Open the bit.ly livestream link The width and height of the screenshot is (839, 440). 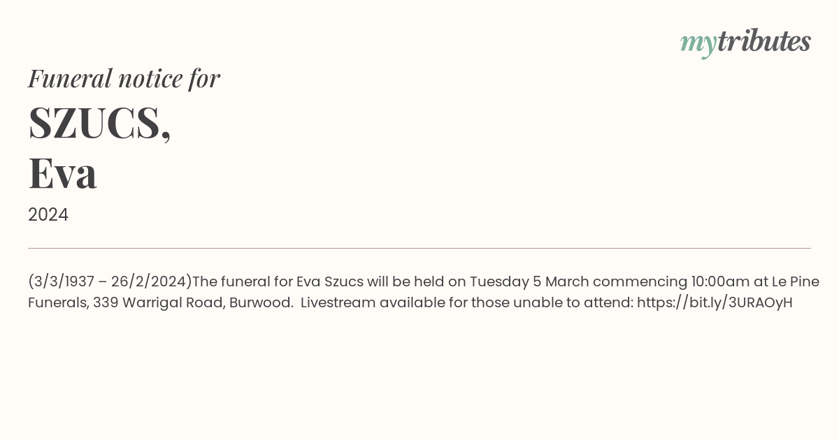(715, 302)
